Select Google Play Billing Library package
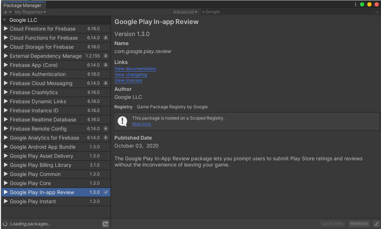Screen dimensions: 381x229 click(56, 165)
